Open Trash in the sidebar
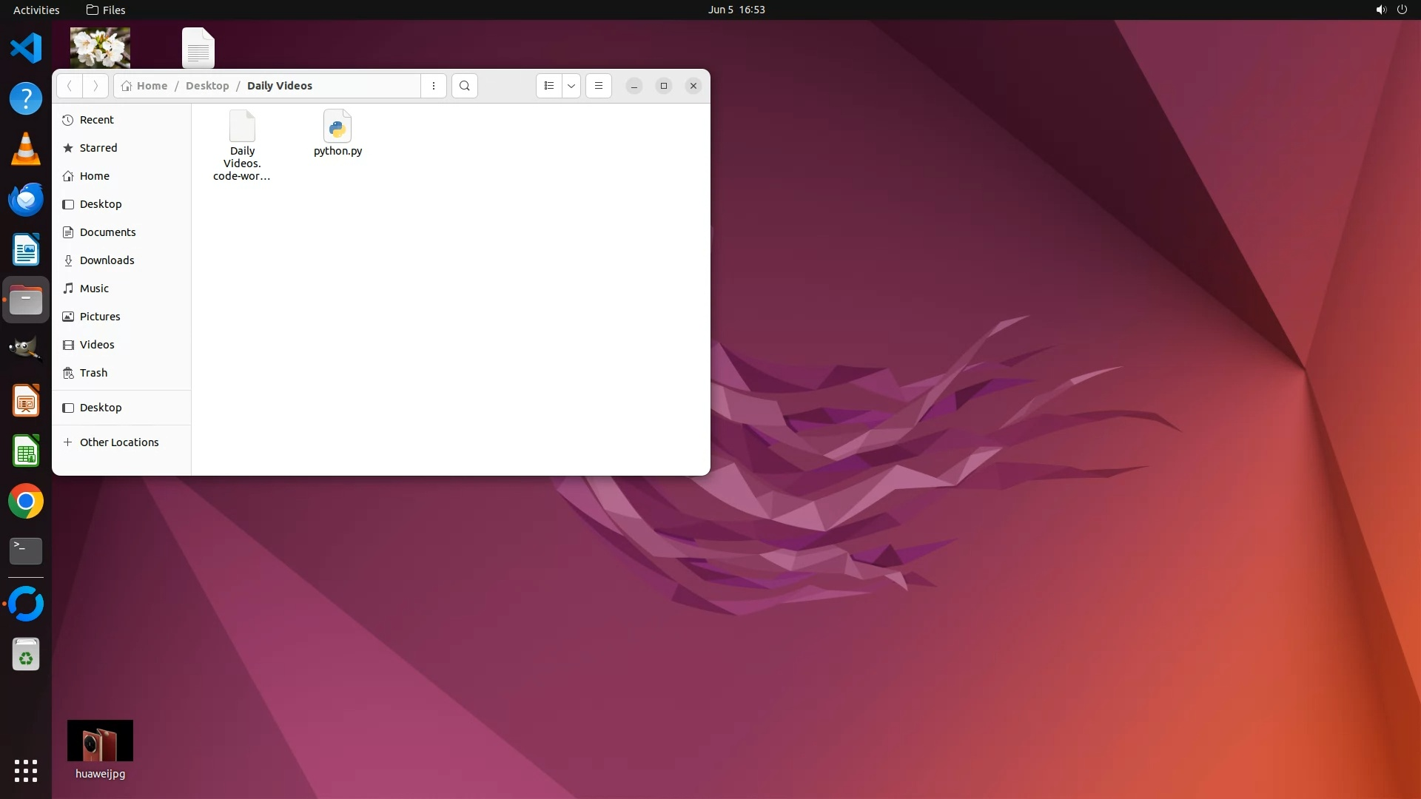The image size is (1421, 799). click(93, 373)
